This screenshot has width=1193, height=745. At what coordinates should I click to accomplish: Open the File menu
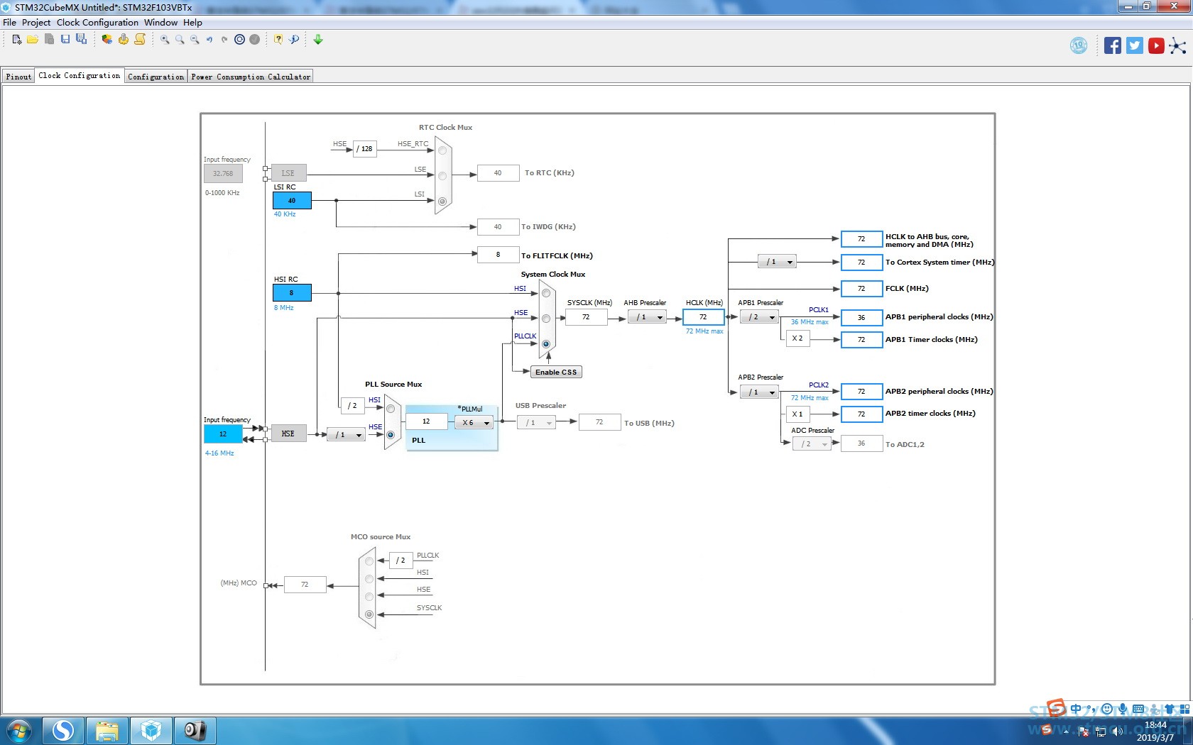[9, 23]
